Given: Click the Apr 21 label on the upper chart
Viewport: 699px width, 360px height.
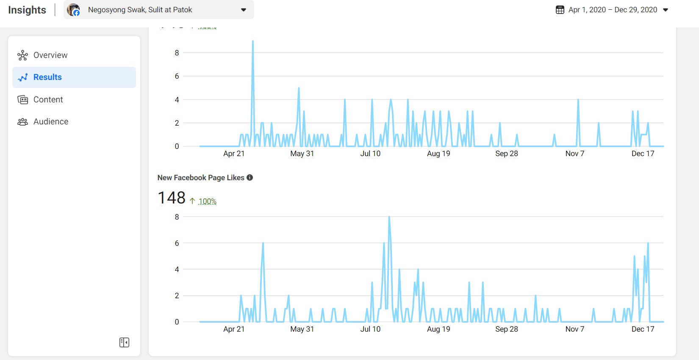Looking at the screenshot, I should tap(234, 154).
